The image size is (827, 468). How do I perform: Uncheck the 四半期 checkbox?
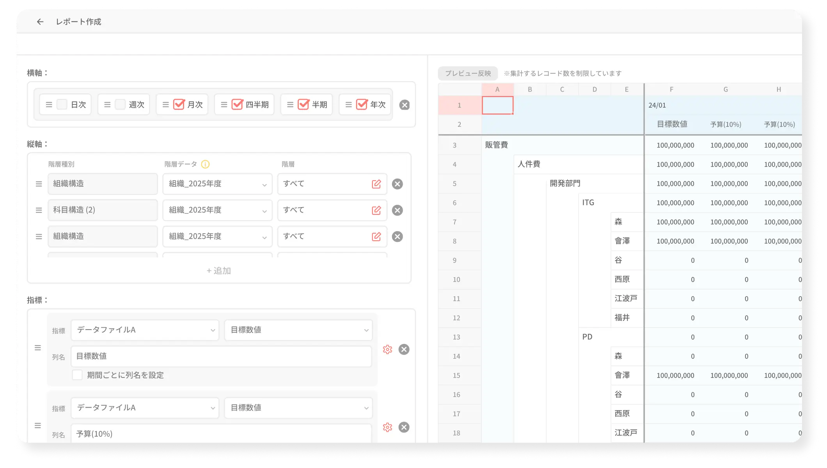pyautogui.click(x=237, y=105)
